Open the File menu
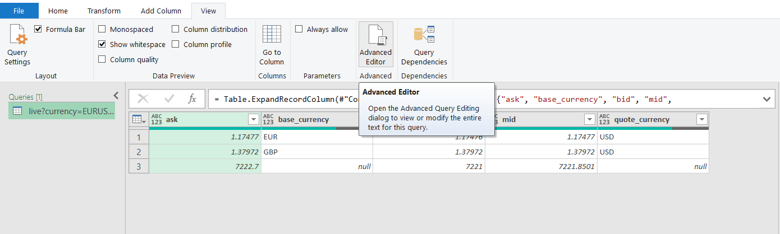The image size is (780, 234). 19,11
